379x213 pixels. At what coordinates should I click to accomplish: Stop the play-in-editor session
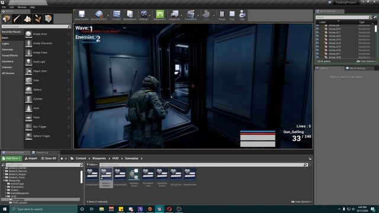[232, 14]
